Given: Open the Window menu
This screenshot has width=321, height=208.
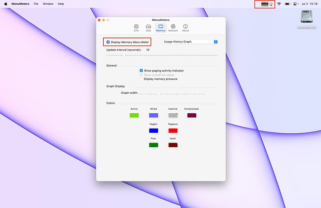Looking at the screenshot, I should pyautogui.click(x=48, y=4).
